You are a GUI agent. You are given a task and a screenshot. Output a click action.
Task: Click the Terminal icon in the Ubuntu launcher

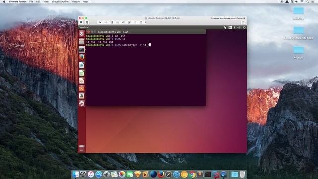pyautogui.click(x=81, y=49)
